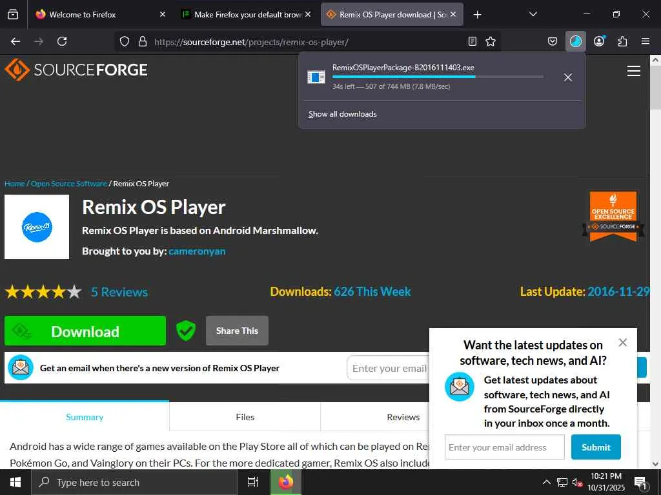The image size is (661, 495).
Task: Open the notifications action center
Action: pyautogui.click(x=640, y=482)
